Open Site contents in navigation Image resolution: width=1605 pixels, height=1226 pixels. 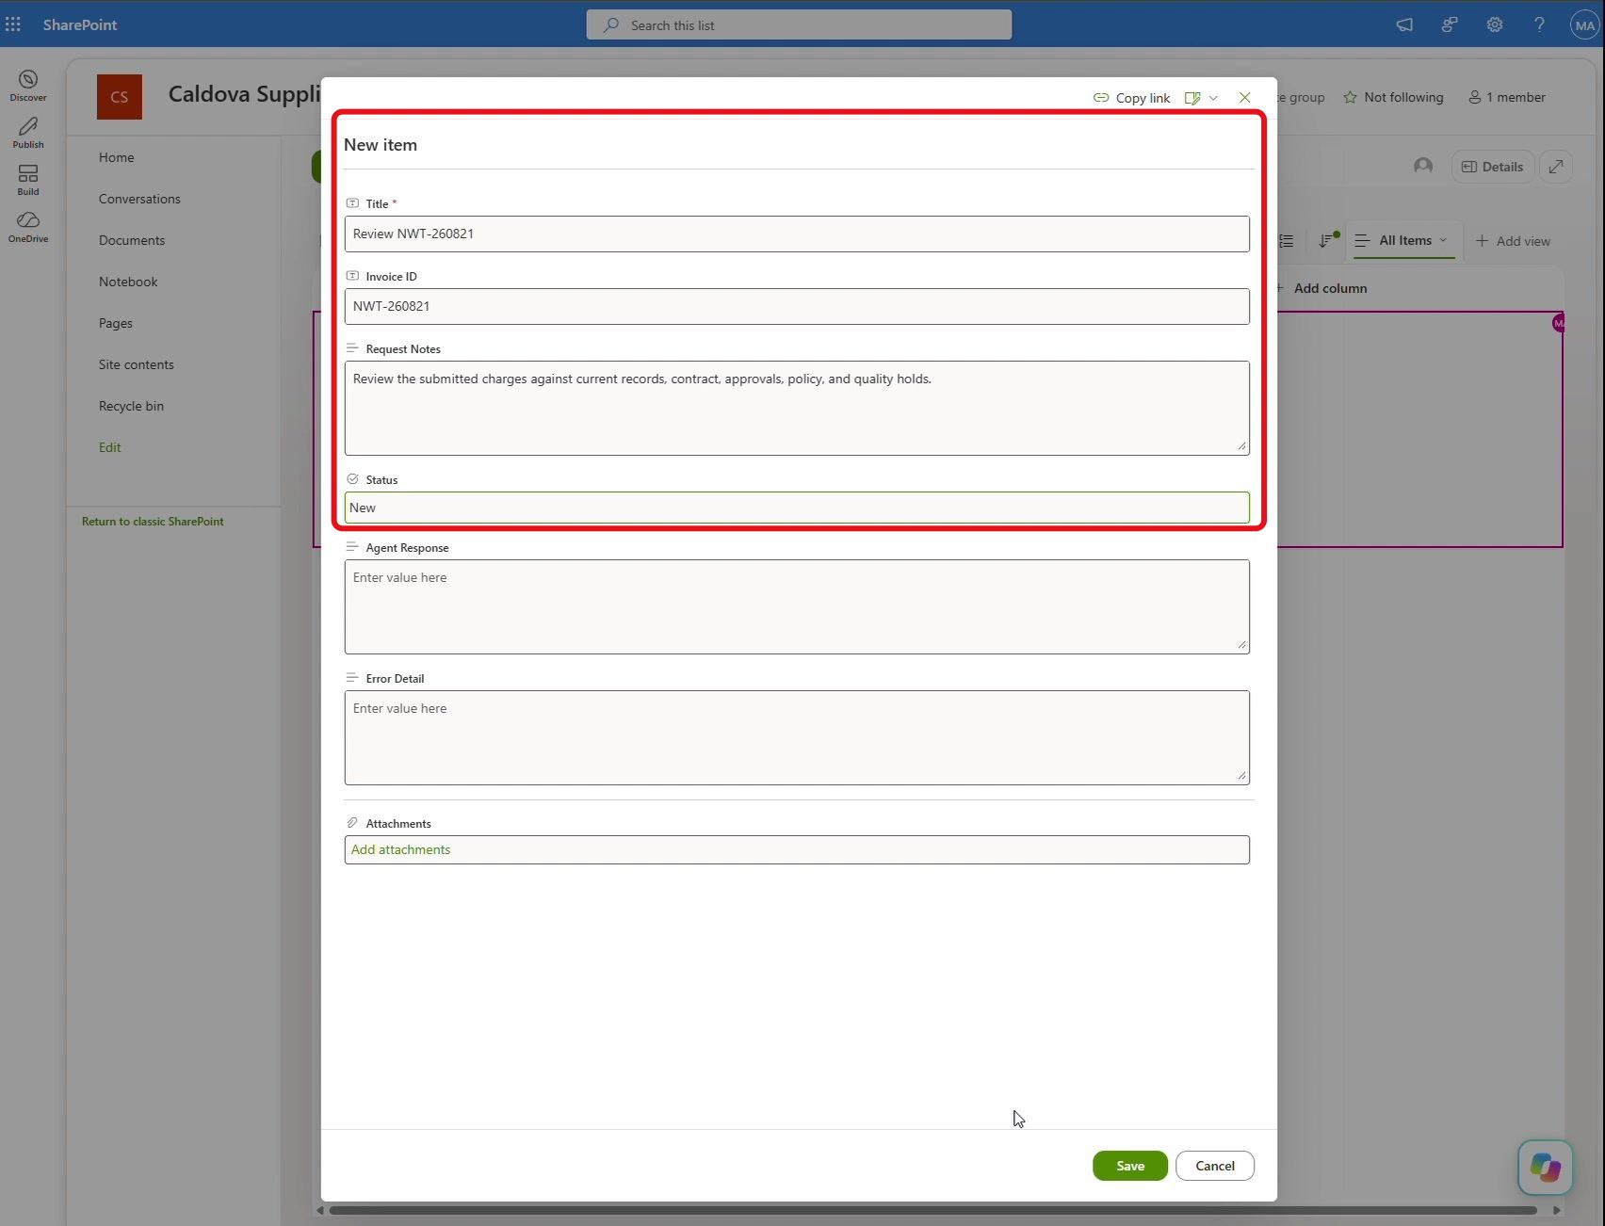[x=137, y=364]
